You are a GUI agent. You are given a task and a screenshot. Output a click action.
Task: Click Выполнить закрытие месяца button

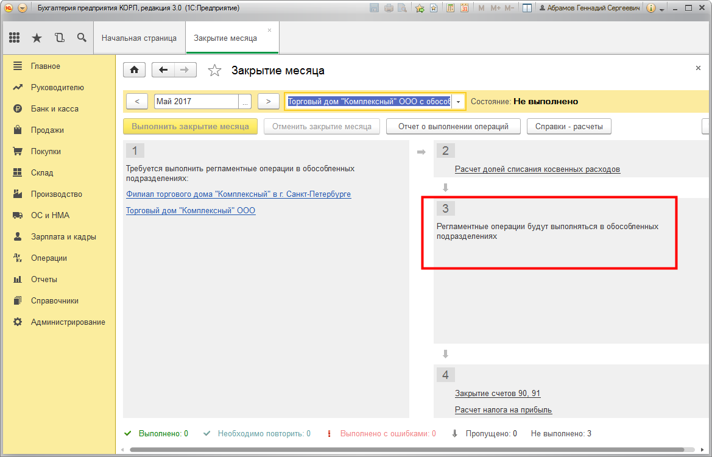pyautogui.click(x=190, y=126)
